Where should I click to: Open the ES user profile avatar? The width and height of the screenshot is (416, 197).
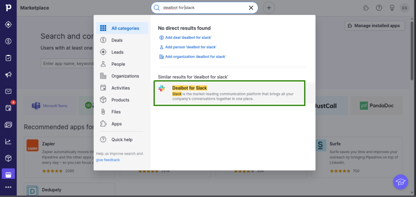[x=405, y=8]
